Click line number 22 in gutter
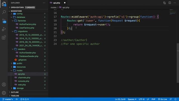The width and height of the screenshot is (179, 101). [55, 36]
